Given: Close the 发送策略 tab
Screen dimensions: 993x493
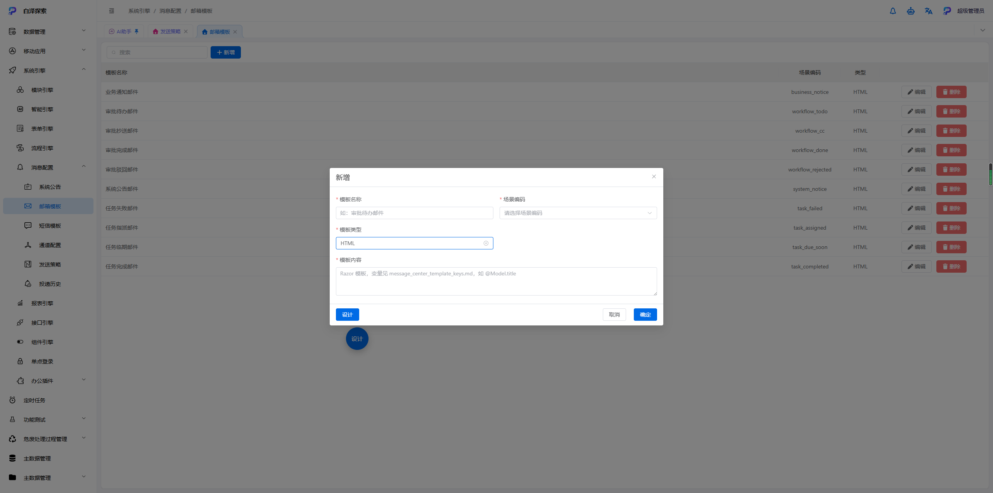Looking at the screenshot, I should pos(186,31).
